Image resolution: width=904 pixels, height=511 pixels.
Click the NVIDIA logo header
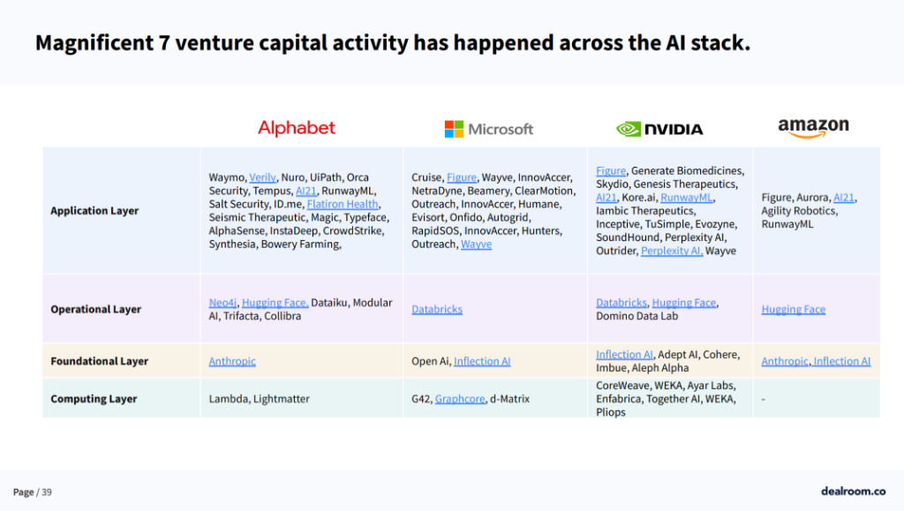659,129
